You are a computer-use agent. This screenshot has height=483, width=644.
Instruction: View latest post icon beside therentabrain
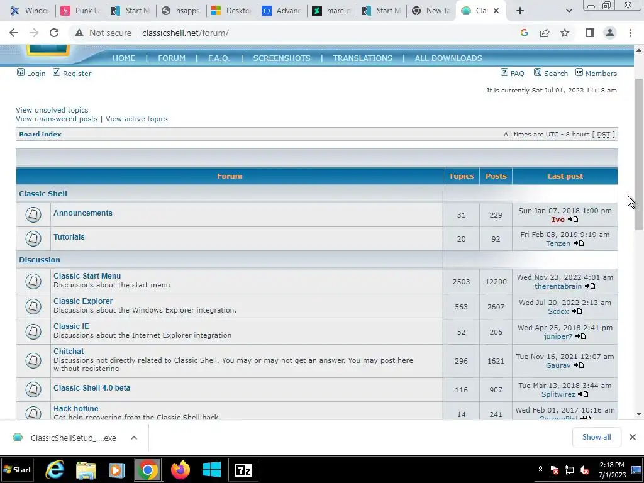click(590, 286)
